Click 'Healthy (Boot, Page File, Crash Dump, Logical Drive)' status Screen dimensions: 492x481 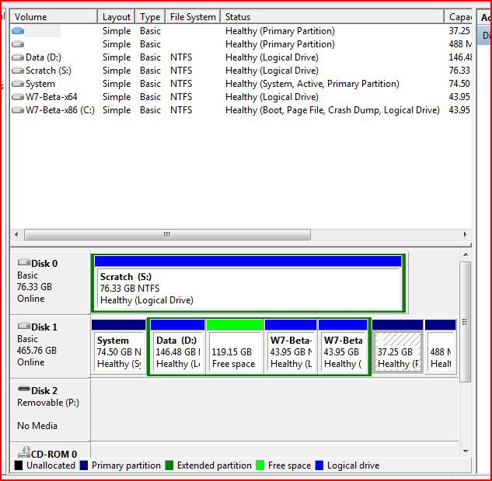click(333, 110)
